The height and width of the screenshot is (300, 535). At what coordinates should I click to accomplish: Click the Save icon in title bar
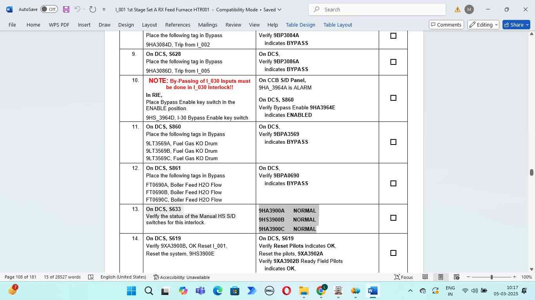(66, 9)
